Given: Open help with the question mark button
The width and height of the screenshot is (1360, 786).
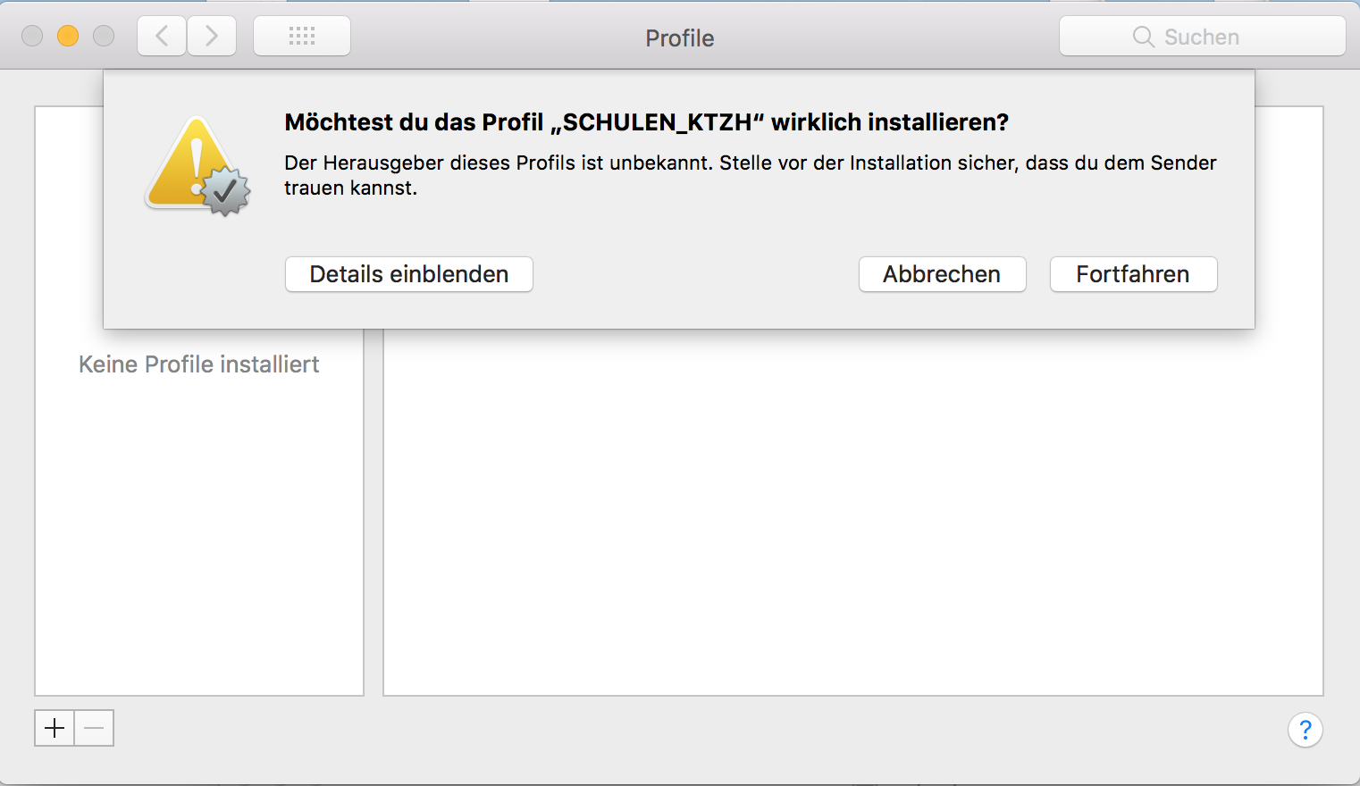Looking at the screenshot, I should [1305, 730].
